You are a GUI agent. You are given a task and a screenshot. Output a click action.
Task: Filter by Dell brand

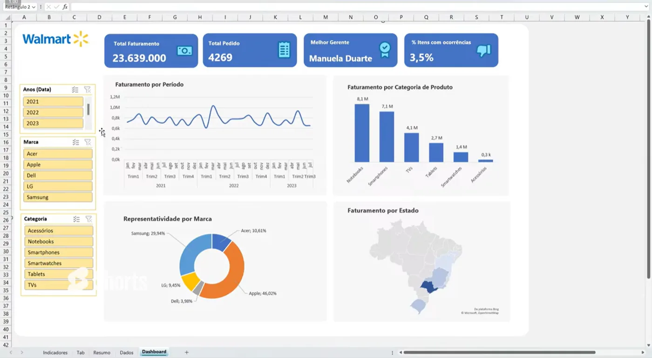tap(58, 175)
